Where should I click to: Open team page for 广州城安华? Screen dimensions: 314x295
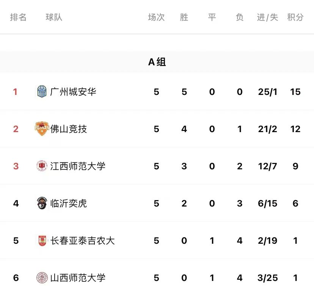coord(73,91)
